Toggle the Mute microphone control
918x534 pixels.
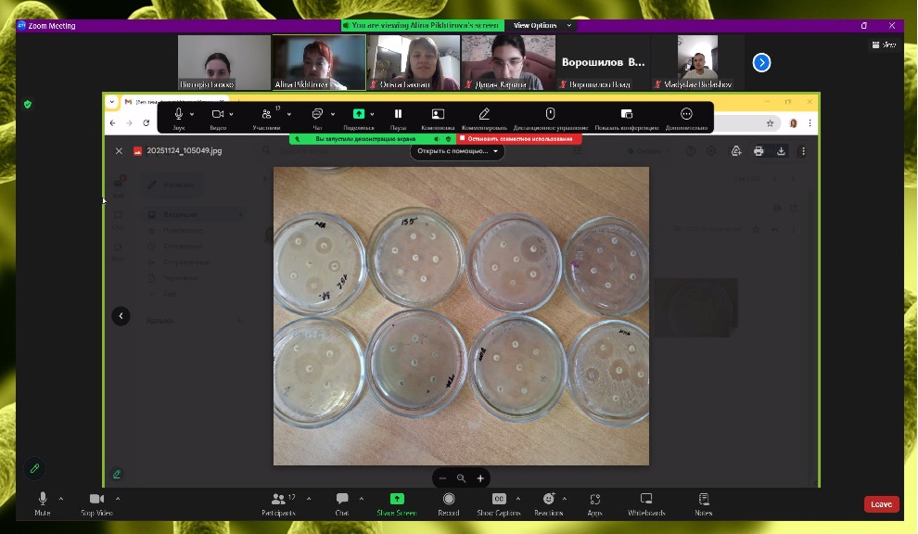[x=43, y=500]
